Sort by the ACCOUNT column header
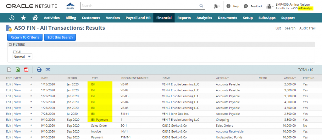This screenshot has height=140, width=322. coord(222,78)
